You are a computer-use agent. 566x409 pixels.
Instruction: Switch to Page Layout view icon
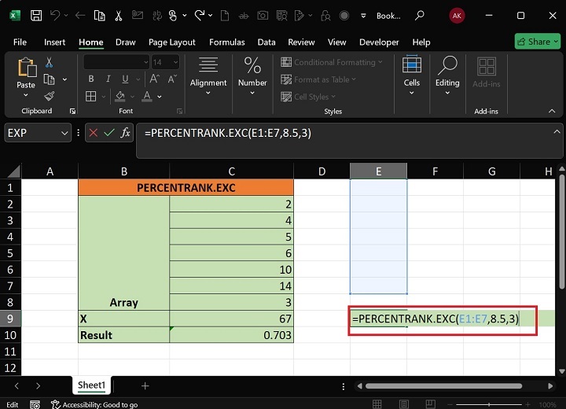pos(404,404)
